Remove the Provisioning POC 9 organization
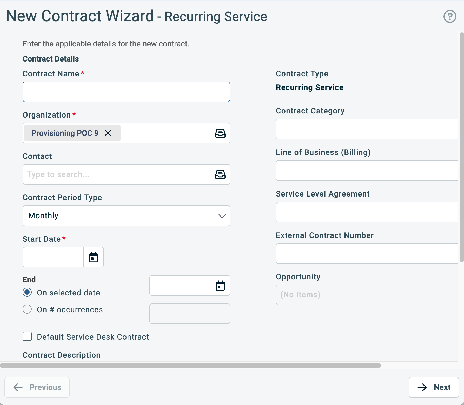This screenshot has width=464, height=405. point(108,133)
